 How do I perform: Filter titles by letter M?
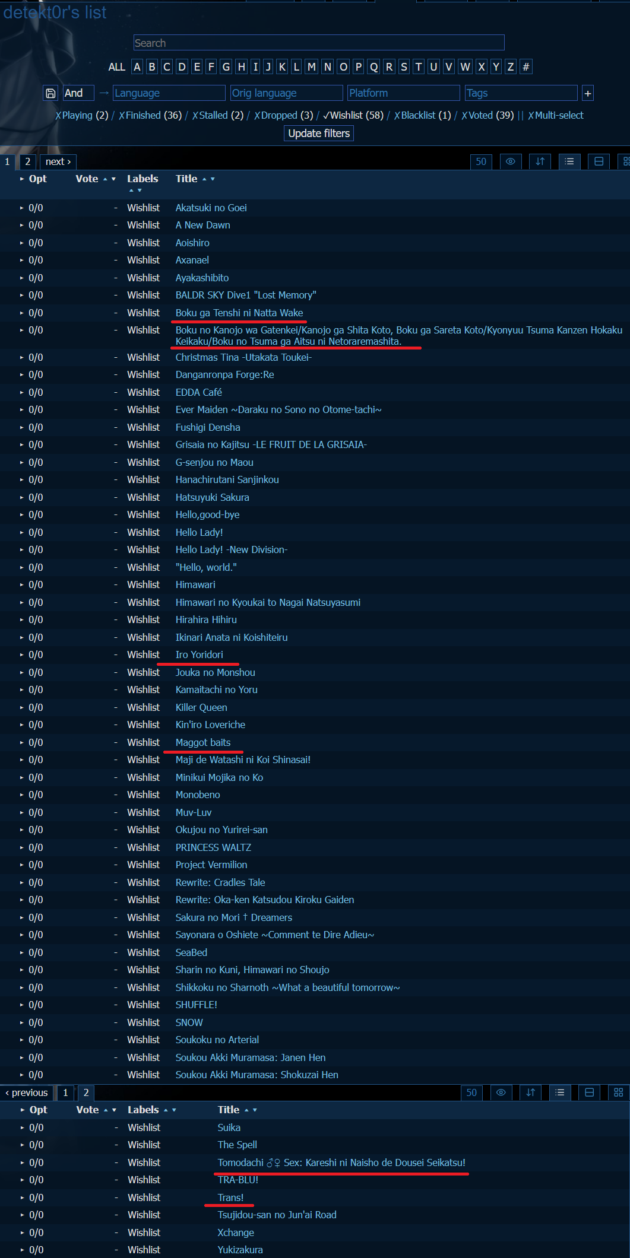[x=311, y=66]
